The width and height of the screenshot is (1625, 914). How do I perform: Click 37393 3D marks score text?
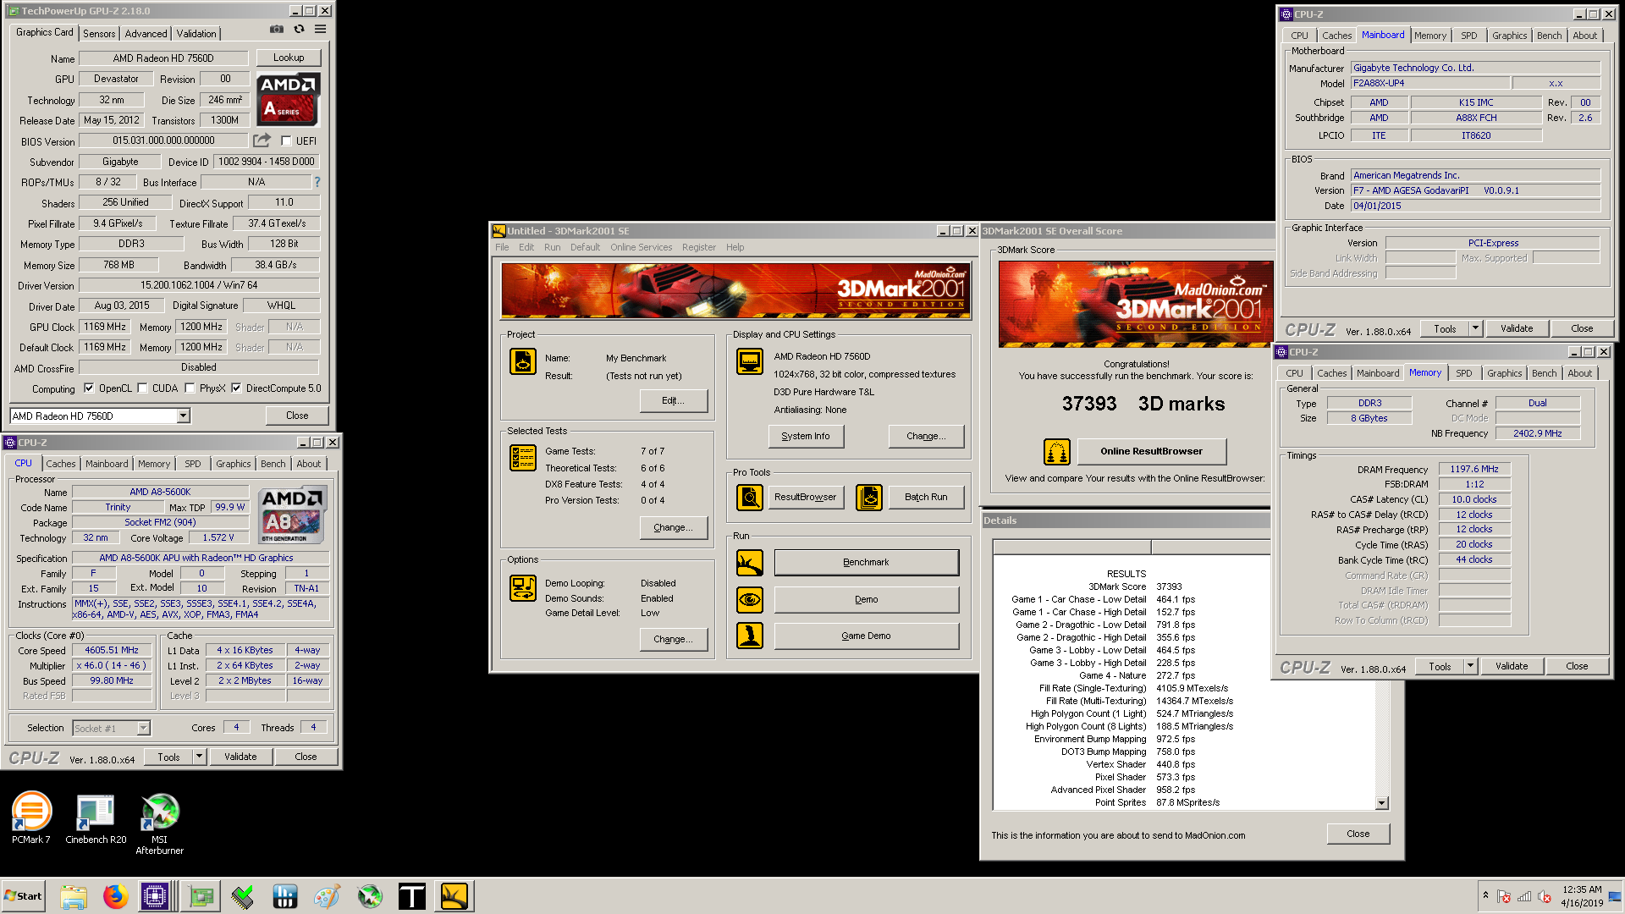1143,405
